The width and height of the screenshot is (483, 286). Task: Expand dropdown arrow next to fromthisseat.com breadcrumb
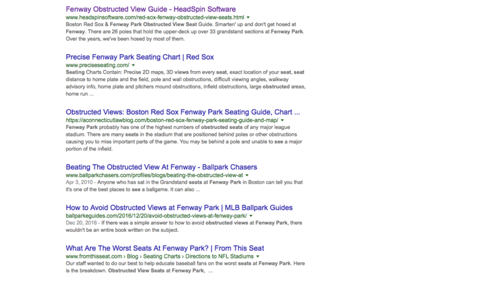point(258,257)
